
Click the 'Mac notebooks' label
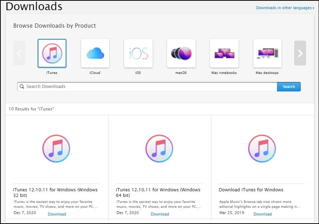(x=224, y=73)
